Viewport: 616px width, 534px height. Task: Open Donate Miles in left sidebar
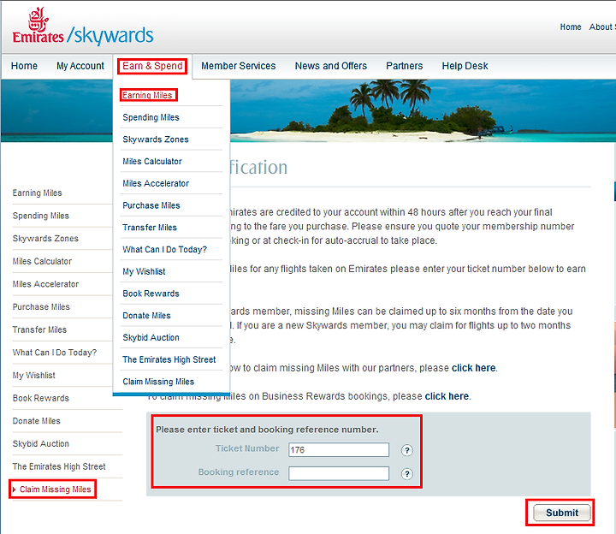(x=37, y=421)
